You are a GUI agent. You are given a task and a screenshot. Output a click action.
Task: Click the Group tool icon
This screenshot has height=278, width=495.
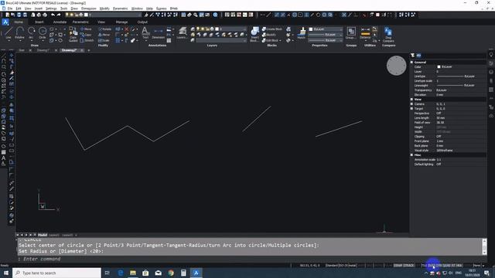[351, 32]
